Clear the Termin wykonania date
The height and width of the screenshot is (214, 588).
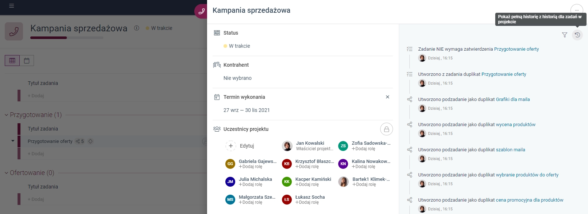pyautogui.click(x=387, y=97)
